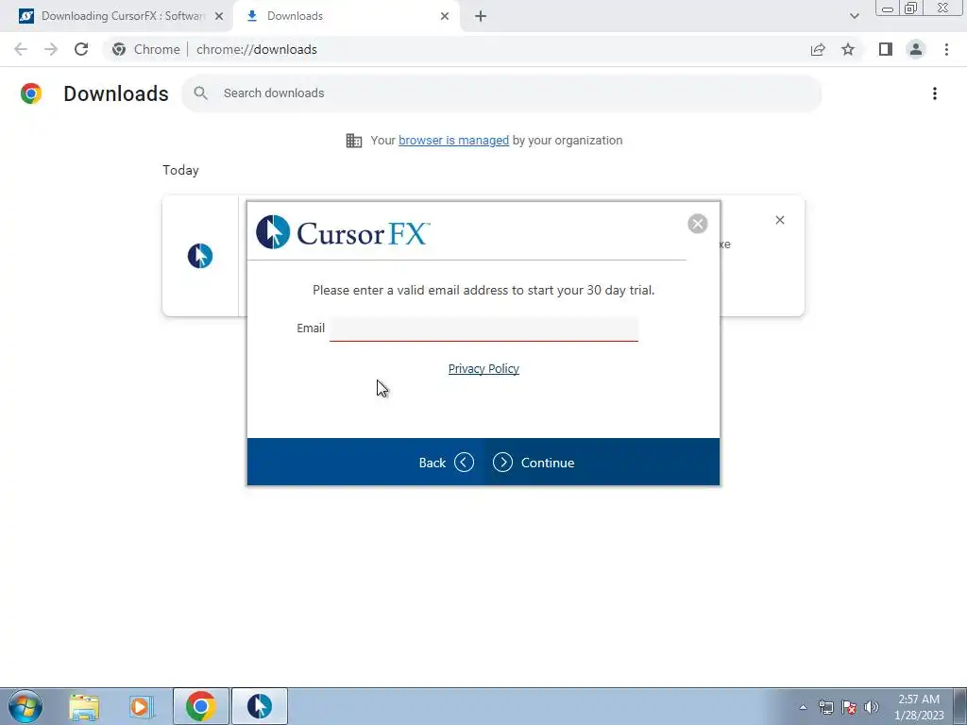This screenshot has width=967, height=725.
Task: Click the Today date label
Action: click(x=180, y=170)
